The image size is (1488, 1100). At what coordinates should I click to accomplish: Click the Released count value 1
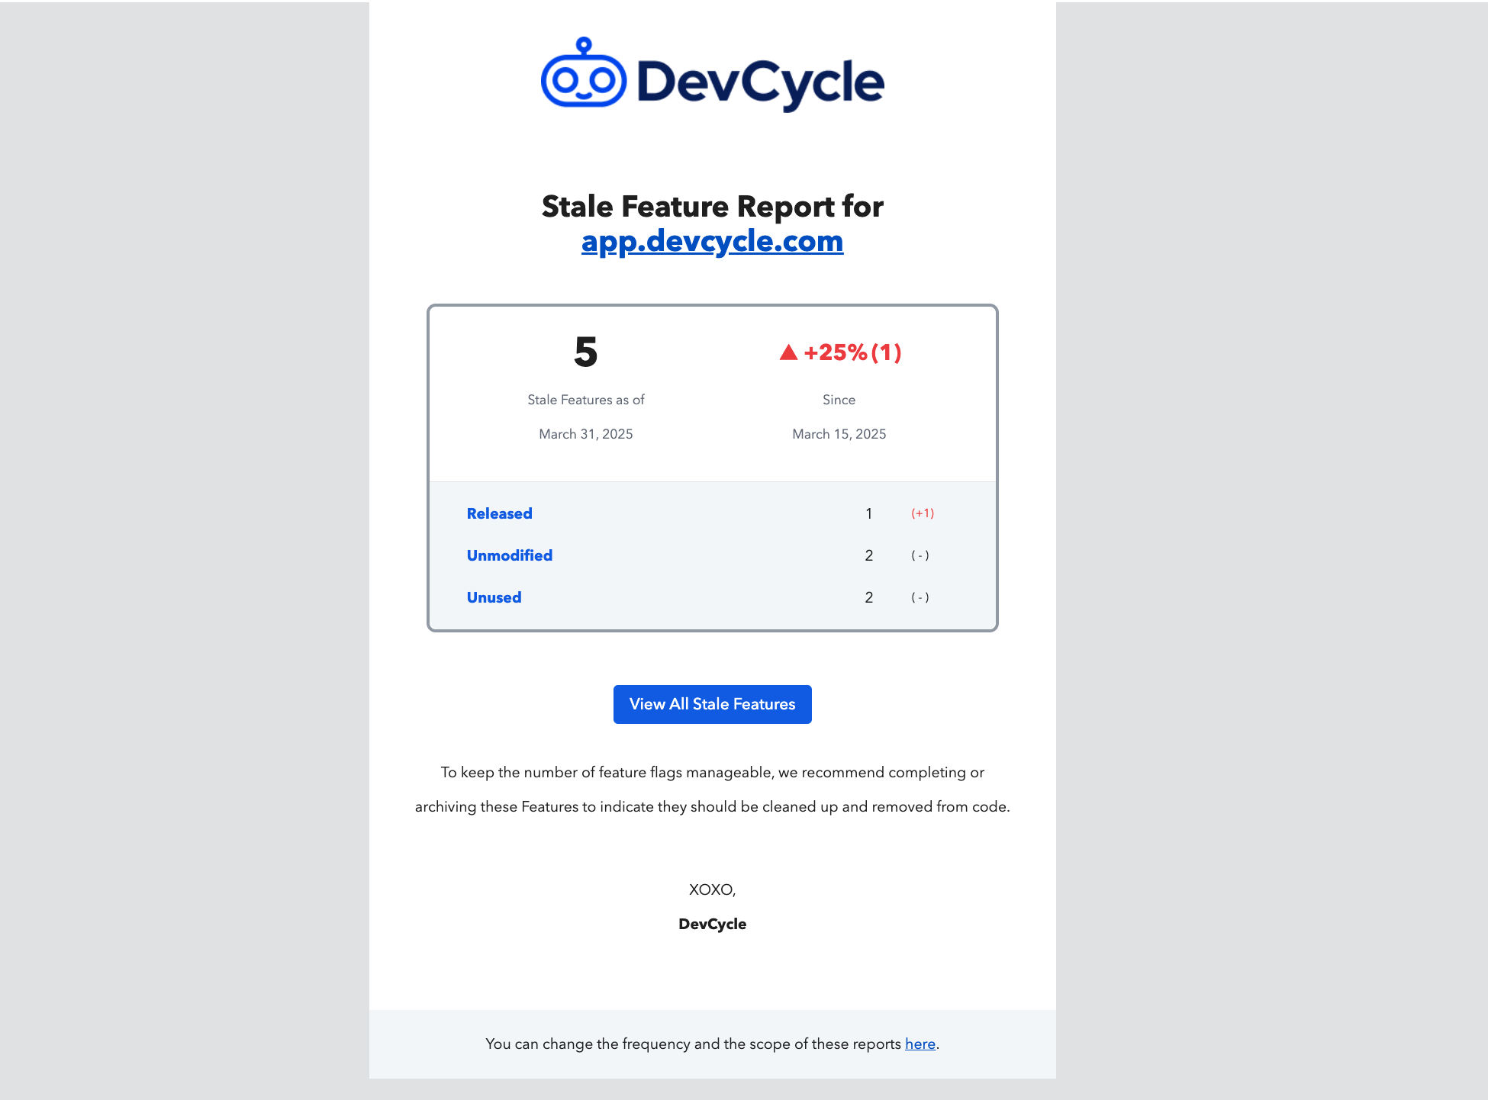point(868,513)
